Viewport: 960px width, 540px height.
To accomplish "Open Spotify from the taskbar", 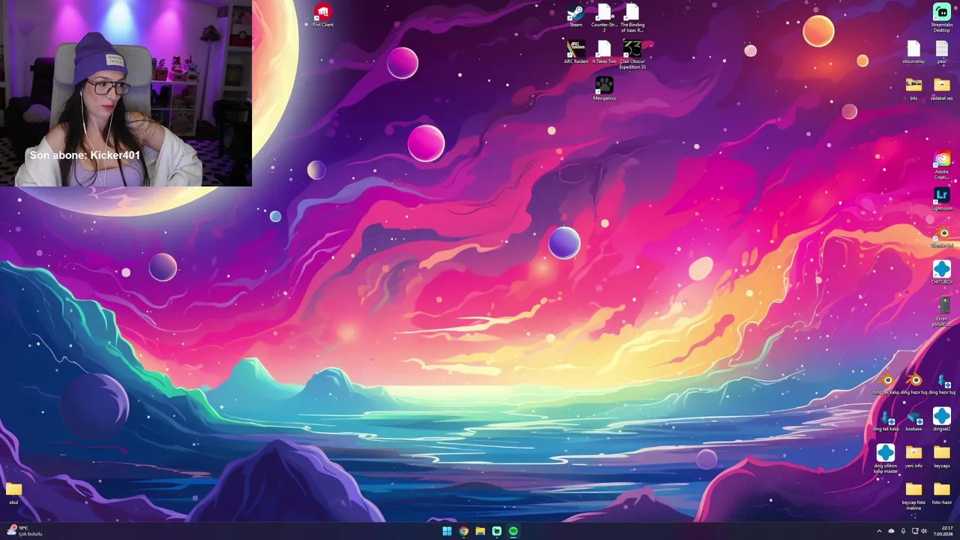I will (x=513, y=531).
